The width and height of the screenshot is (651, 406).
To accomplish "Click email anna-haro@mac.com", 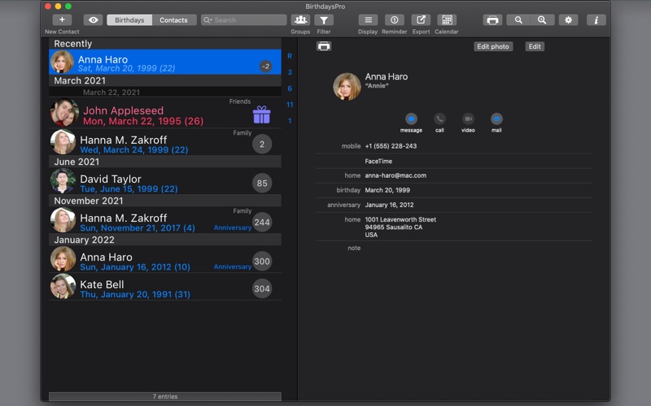I will [395, 175].
